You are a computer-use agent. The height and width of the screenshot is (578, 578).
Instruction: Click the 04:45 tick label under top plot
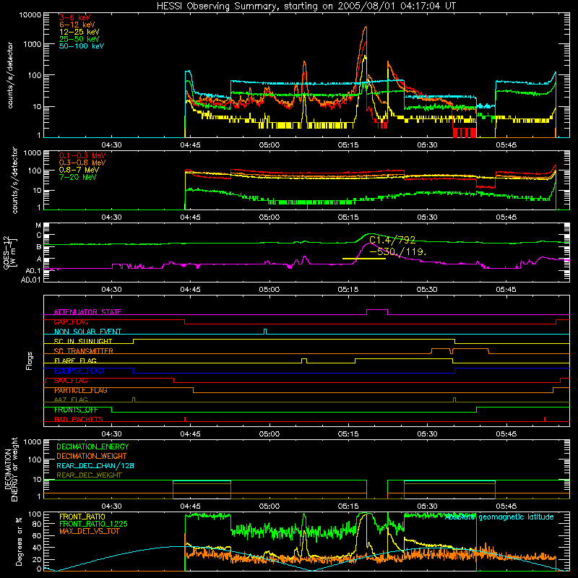(x=190, y=145)
